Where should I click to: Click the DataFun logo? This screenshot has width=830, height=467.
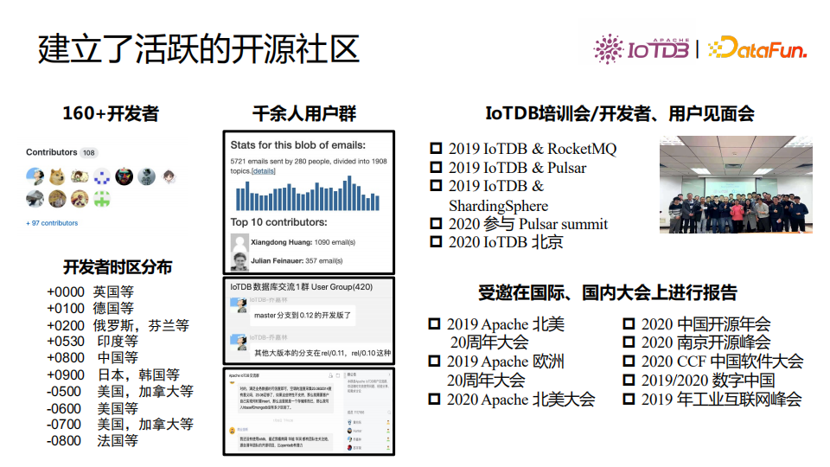[757, 48]
